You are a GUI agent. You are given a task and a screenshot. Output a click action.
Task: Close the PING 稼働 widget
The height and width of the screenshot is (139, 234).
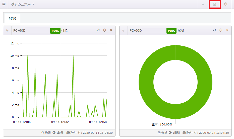pyautogui.click(x=227, y=30)
